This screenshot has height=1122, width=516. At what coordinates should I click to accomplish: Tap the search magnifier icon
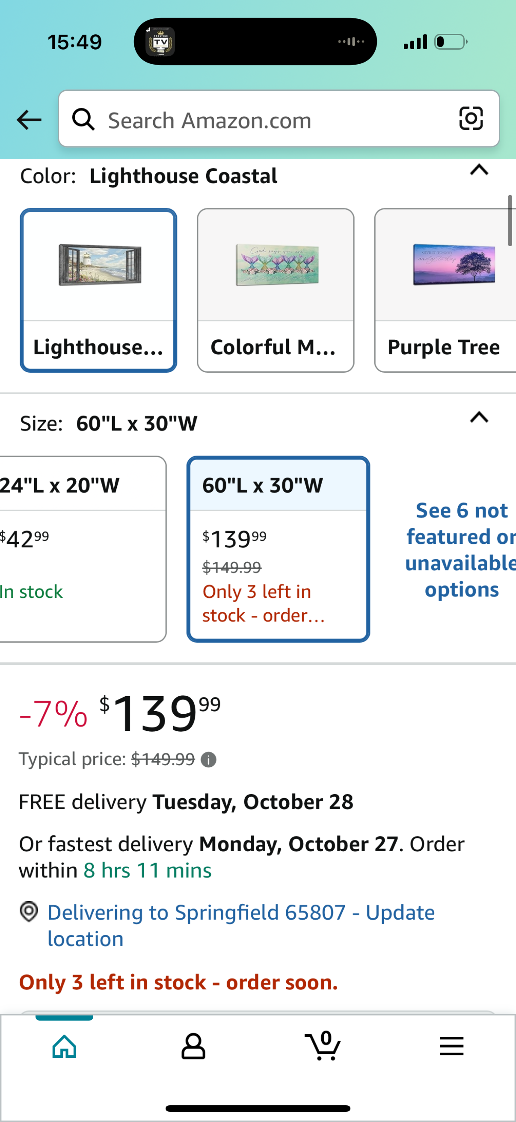(83, 119)
